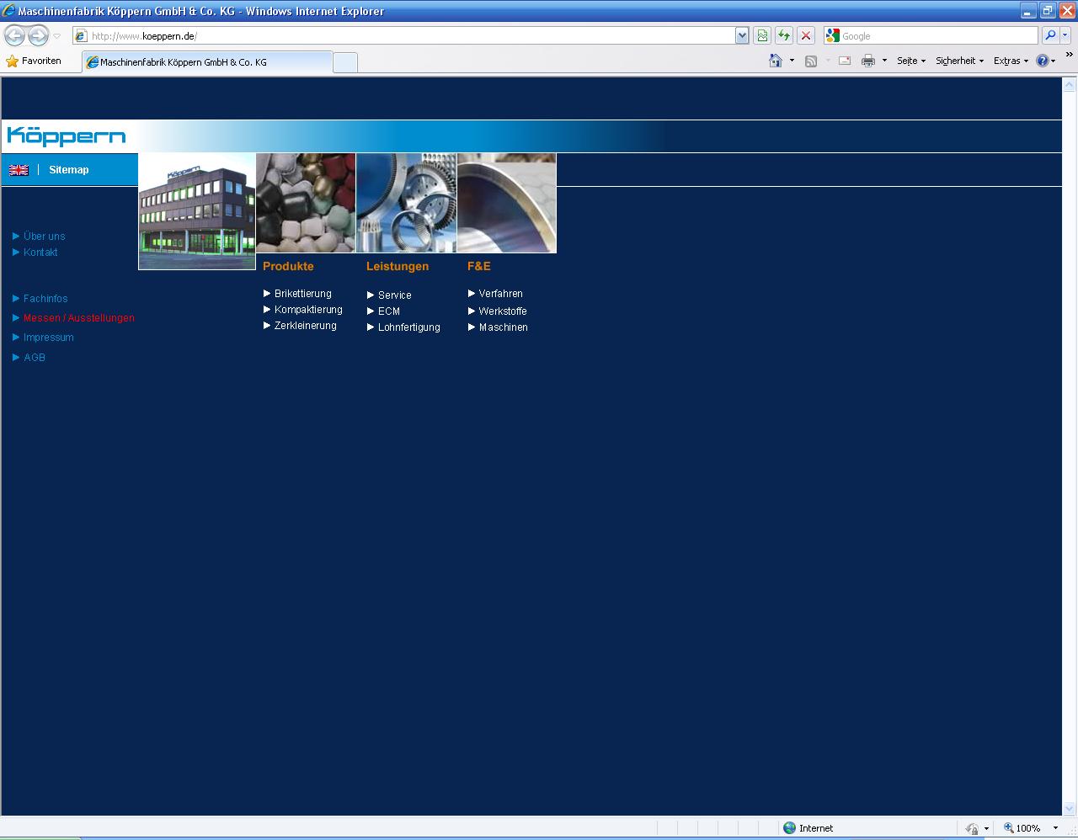Select the Maschinenfabrik Köppern browser tab
The width and height of the screenshot is (1078, 840).
coord(206,62)
